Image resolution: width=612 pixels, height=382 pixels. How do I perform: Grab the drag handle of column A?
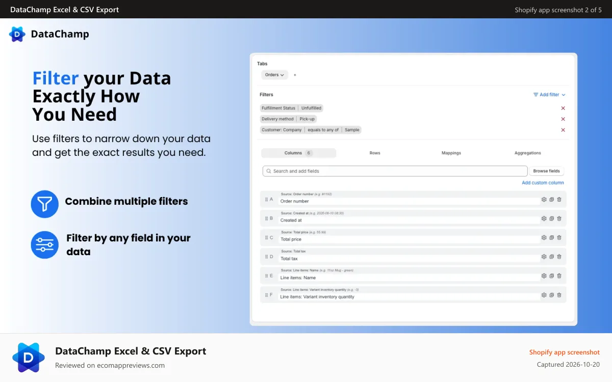pyautogui.click(x=267, y=200)
